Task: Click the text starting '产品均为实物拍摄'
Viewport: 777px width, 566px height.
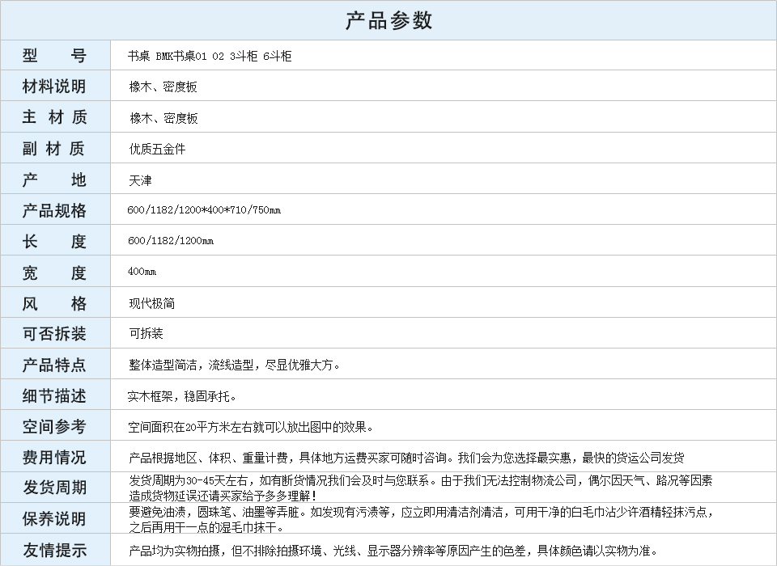Action: click(x=394, y=551)
